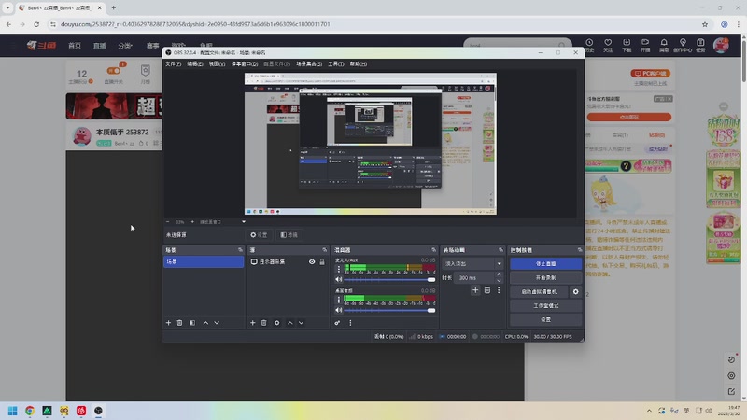Open OBS Help menu
The width and height of the screenshot is (747, 420).
pos(359,63)
